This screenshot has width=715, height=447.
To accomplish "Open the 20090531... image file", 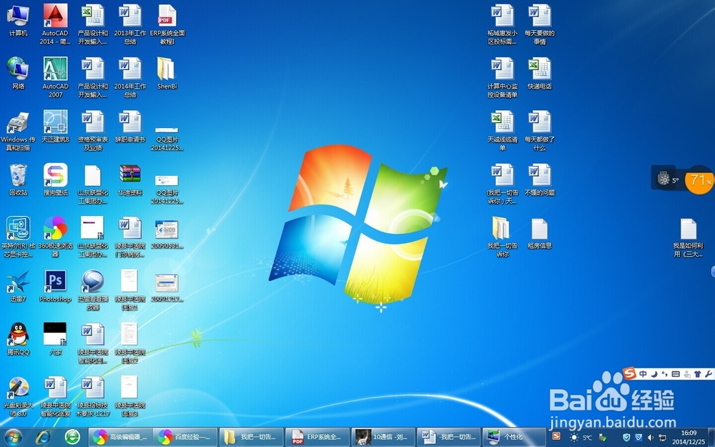I will tap(167, 234).
